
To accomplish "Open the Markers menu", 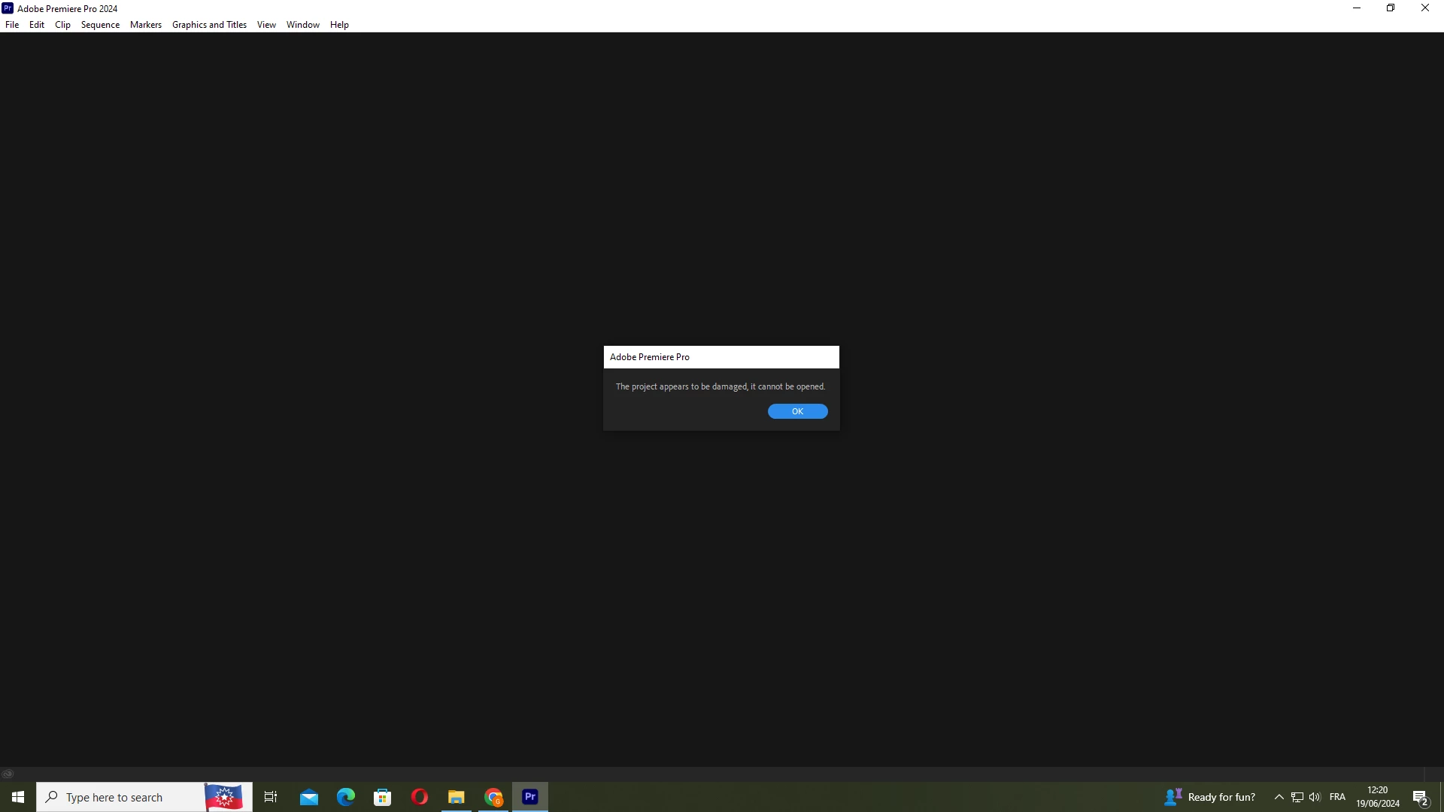I will (145, 25).
